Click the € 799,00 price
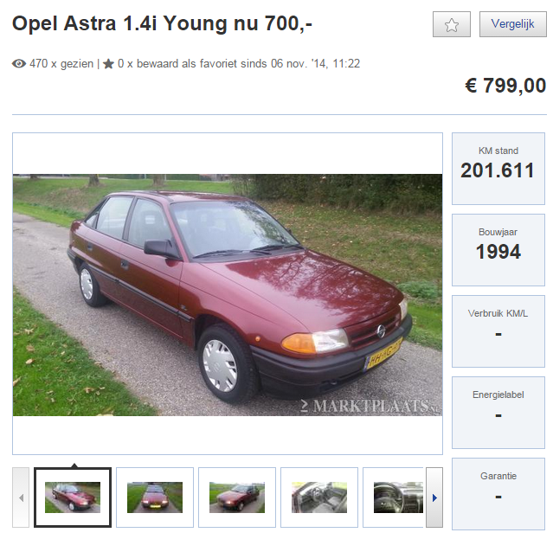Viewport: 553px width, 539px height. (x=505, y=86)
